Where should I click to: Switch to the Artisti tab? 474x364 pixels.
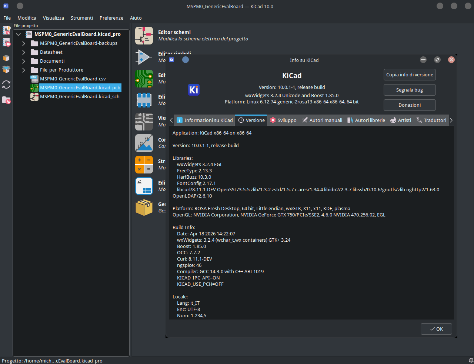point(401,120)
